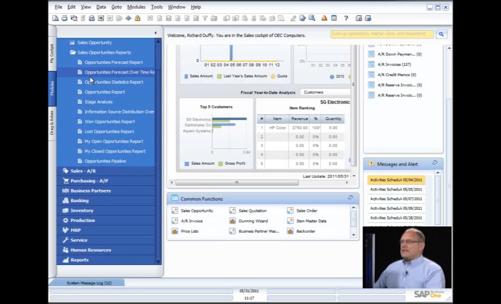
Task: Click the Quota legend swatch
Action: pyautogui.click(x=273, y=76)
